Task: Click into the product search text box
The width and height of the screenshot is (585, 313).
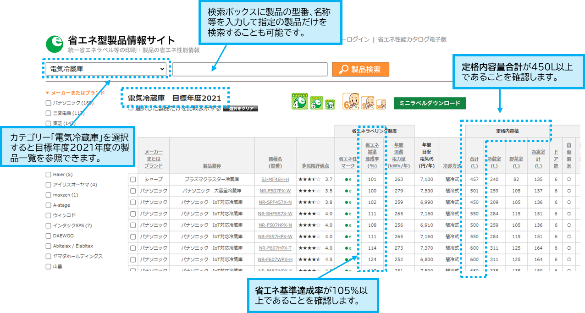Action: point(250,69)
